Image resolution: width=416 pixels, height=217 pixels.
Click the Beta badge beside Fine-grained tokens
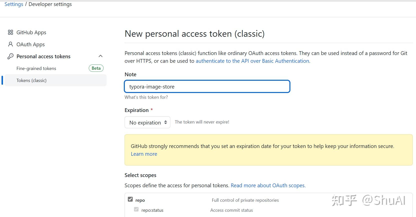96,68
